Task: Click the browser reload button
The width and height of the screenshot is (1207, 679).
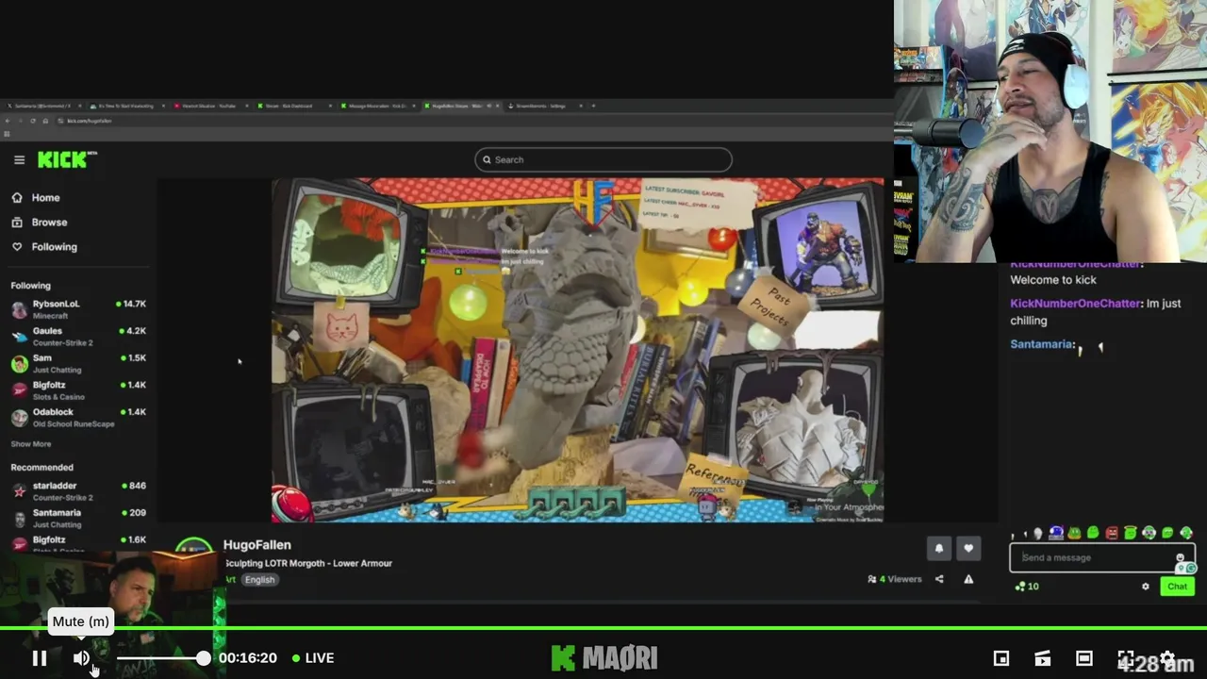Action: point(32,121)
